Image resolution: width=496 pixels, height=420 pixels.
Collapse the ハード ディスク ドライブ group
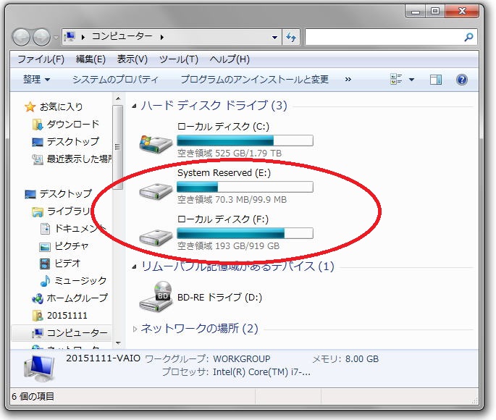(135, 106)
